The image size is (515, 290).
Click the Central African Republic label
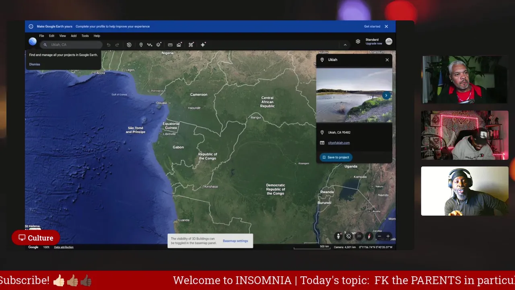coord(268,102)
